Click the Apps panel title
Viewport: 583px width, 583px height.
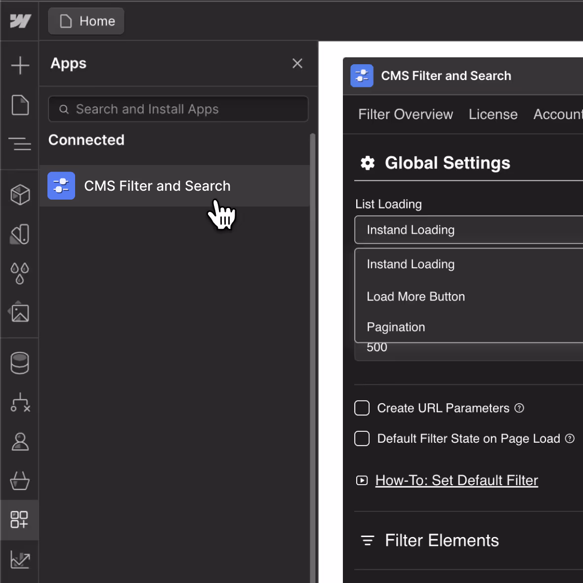68,63
